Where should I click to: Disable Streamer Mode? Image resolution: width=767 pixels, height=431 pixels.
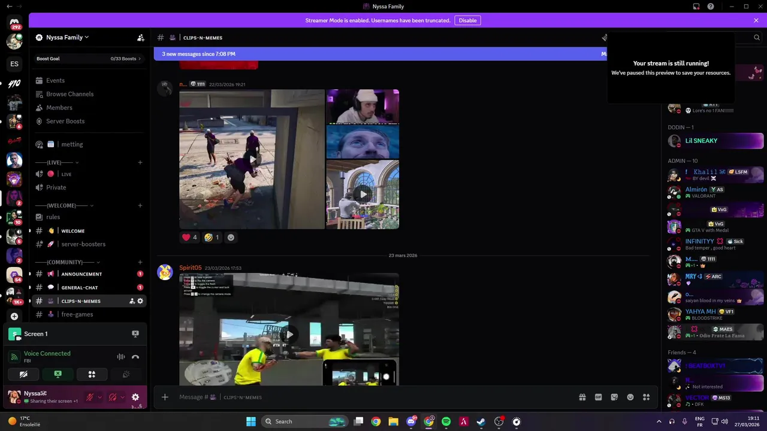tap(467, 20)
